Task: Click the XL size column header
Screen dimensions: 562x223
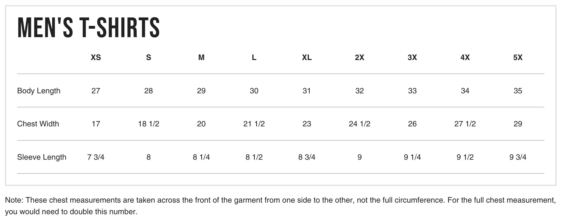Action: point(307,58)
